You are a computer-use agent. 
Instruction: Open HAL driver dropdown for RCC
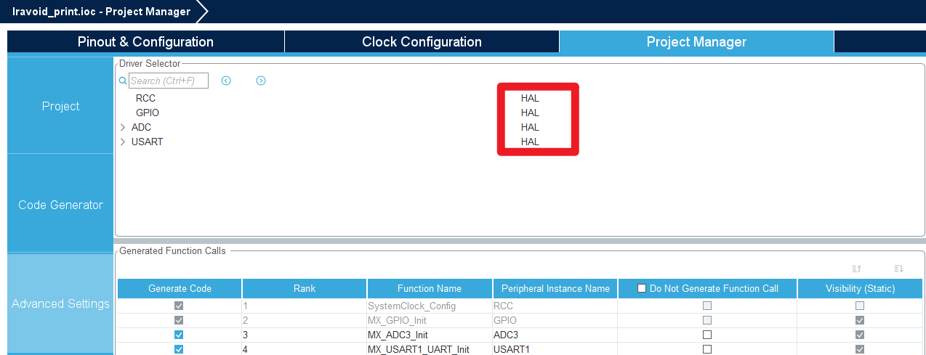pos(530,98)
